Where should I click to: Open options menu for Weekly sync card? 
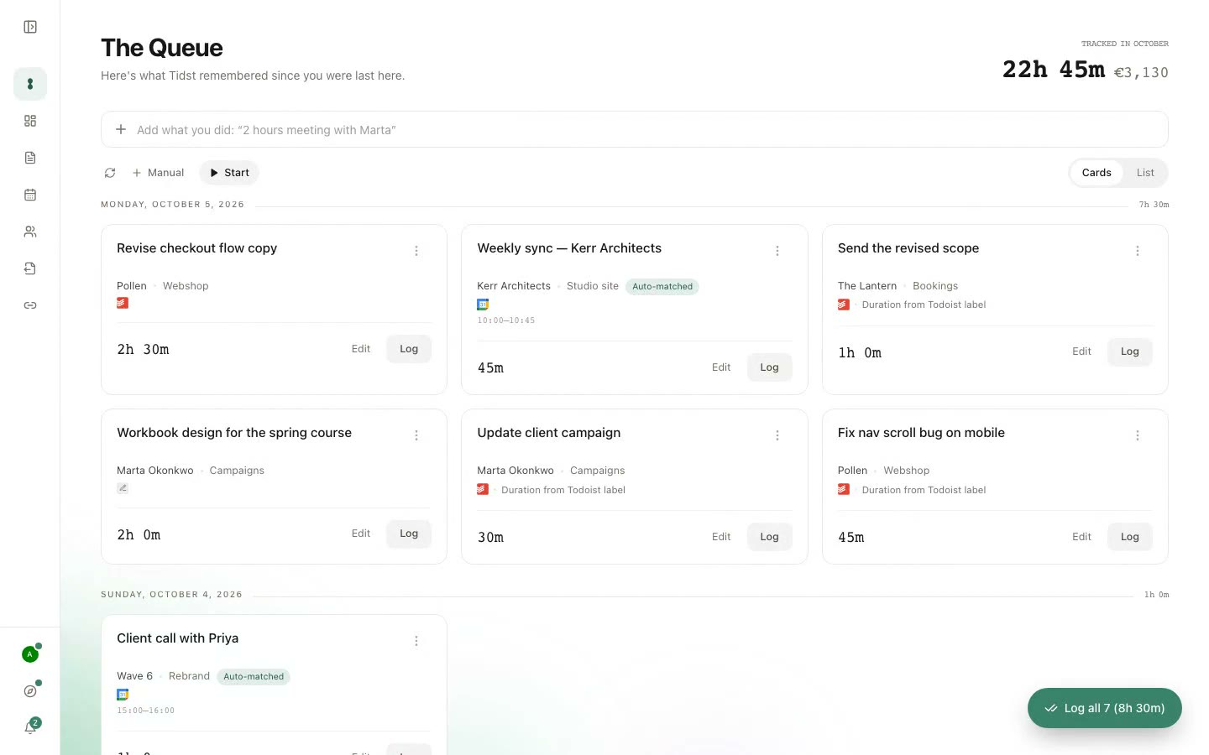click(777, 251)
